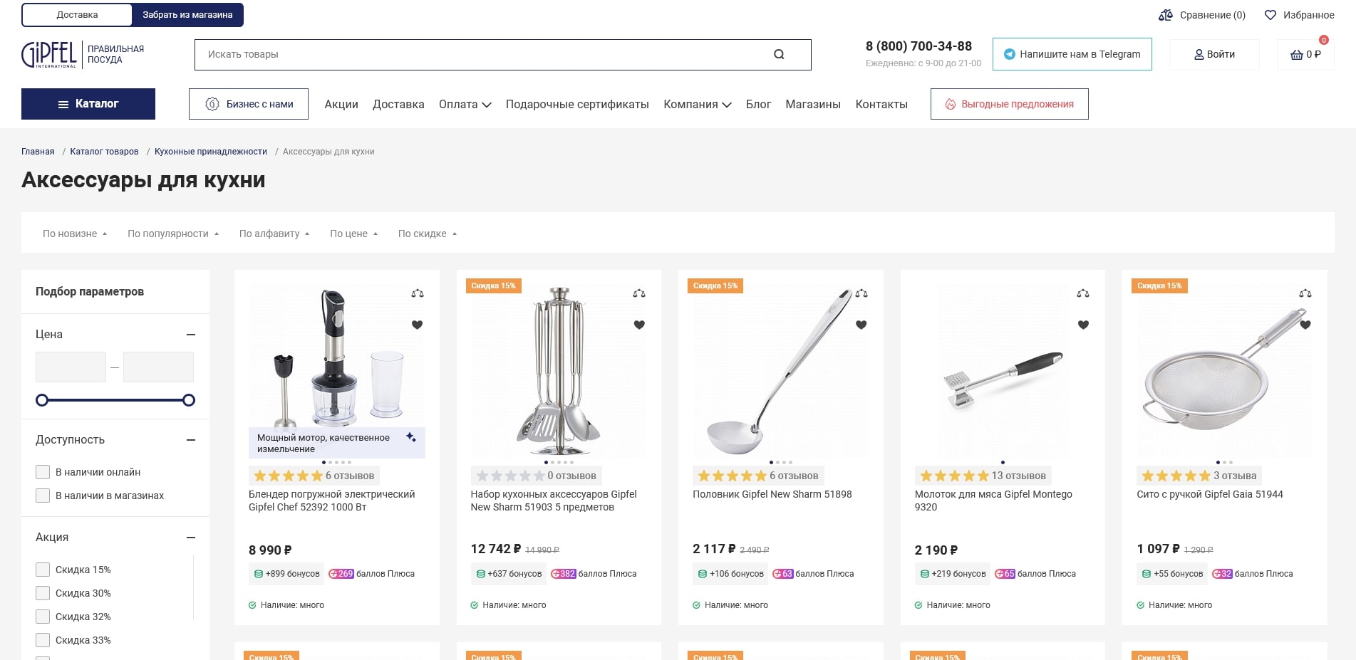The width and height of the screenshot is (1356, 660).
Task: Sort products by "По цене"
Action: click(x=353, y=234)
